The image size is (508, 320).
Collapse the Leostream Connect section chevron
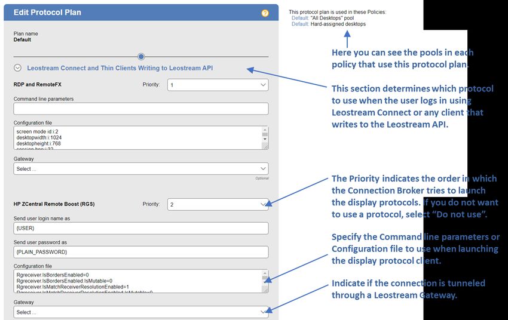(x=17, y=68)
